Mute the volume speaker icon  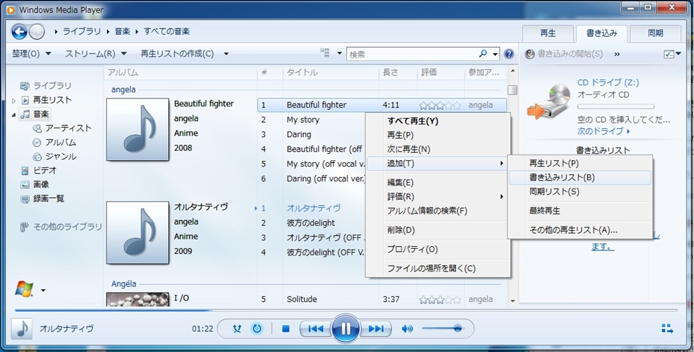pyautogui.click(x=407, y=328)
